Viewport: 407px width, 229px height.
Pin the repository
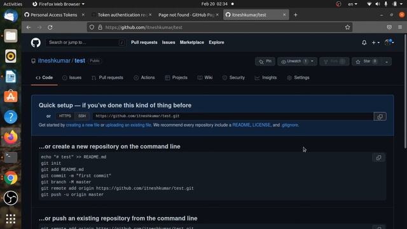[265, 61]
